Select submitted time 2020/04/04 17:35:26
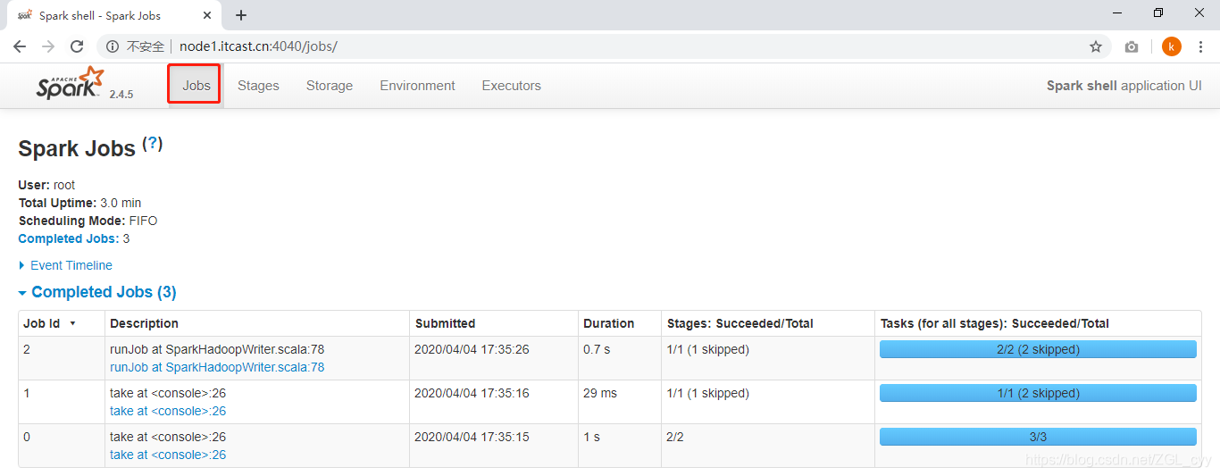Screen dimensions: 1220x476 coord(472,349)
